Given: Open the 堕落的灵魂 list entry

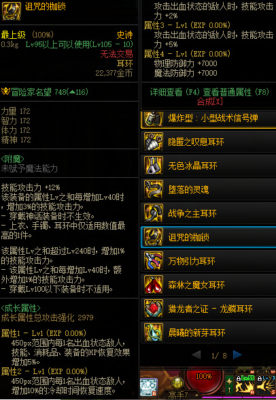Looking at the screenshot, I should click(x=208, y=189).
